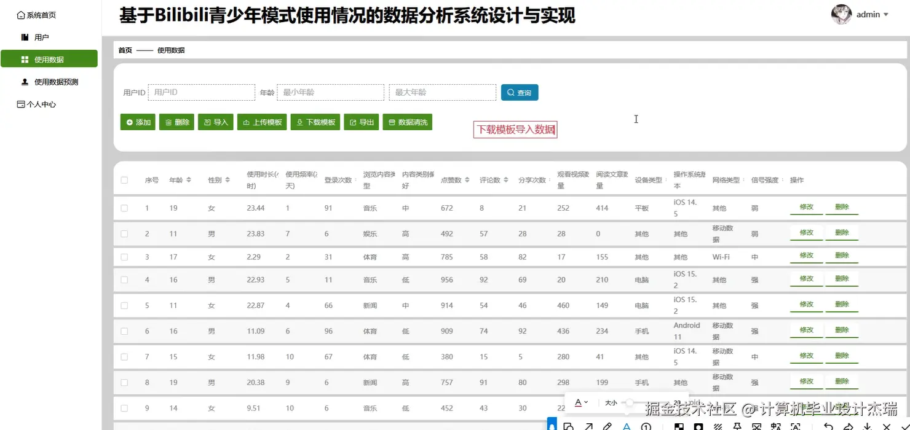Image resolution: width=910 pixels, height=430 pixels.
Task: Click the 导入 import button
Action: coord(216,122)
